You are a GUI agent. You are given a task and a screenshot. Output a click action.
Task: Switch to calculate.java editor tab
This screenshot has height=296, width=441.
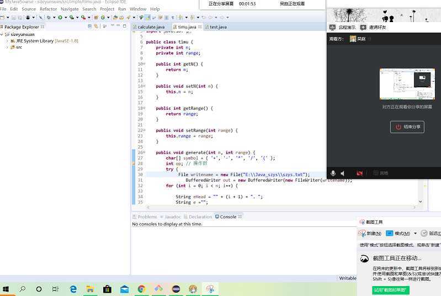[148, 27]
